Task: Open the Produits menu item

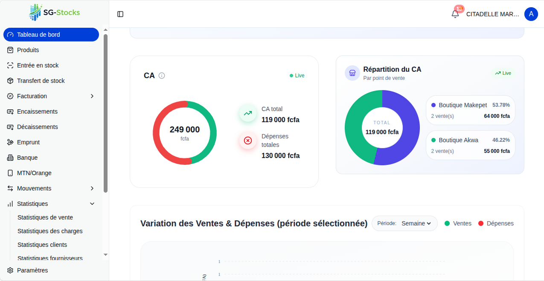Action: (x=51, y=50)
